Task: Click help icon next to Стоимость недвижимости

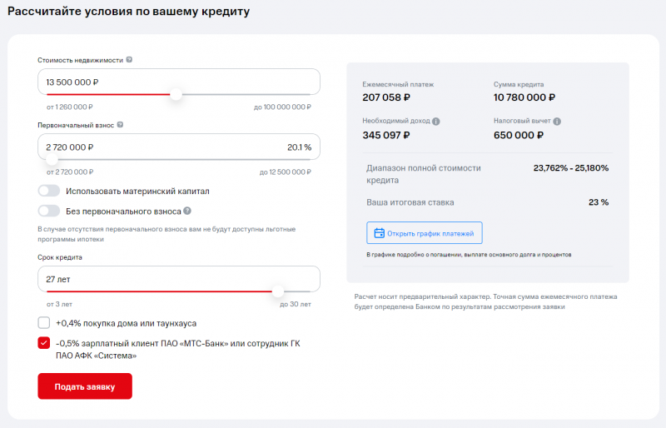Action: [x=129, y=60]
